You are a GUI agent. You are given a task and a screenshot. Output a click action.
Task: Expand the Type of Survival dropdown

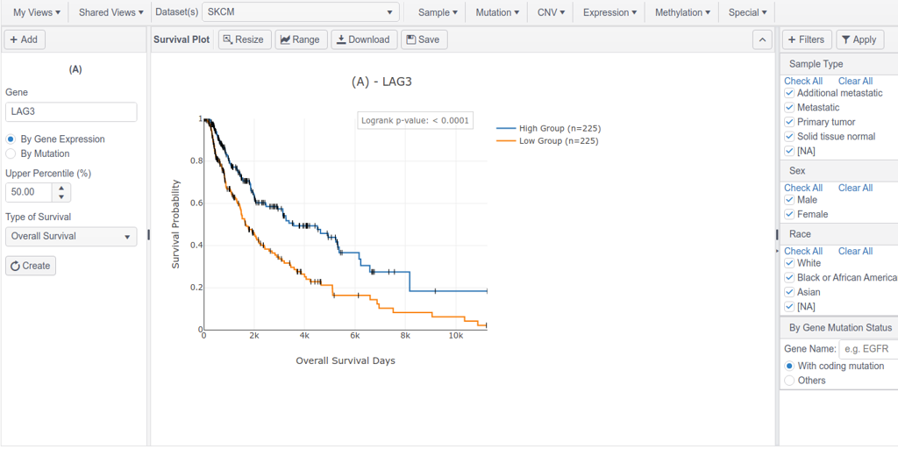[x=71, y=236]
